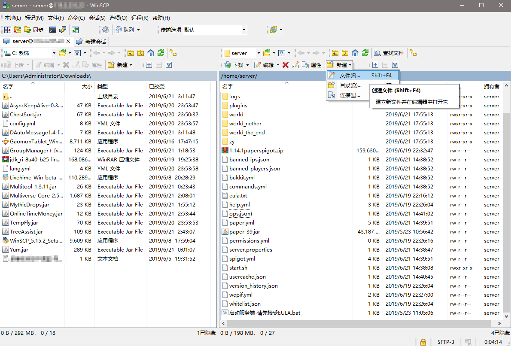This screenshot has height=346, width=511.
Task: Click the remote panel filter icon
Action: tap(282, 53)
